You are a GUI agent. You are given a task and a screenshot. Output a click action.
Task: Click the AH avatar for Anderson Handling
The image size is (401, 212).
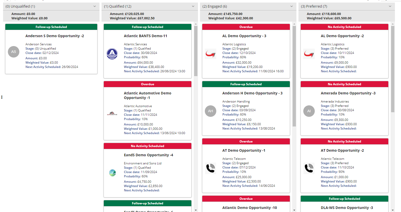coord(210,111)
